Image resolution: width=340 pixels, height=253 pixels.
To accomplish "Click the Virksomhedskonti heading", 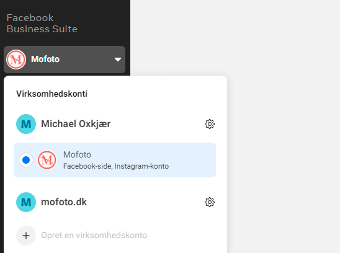I will (x=52, y=94).
